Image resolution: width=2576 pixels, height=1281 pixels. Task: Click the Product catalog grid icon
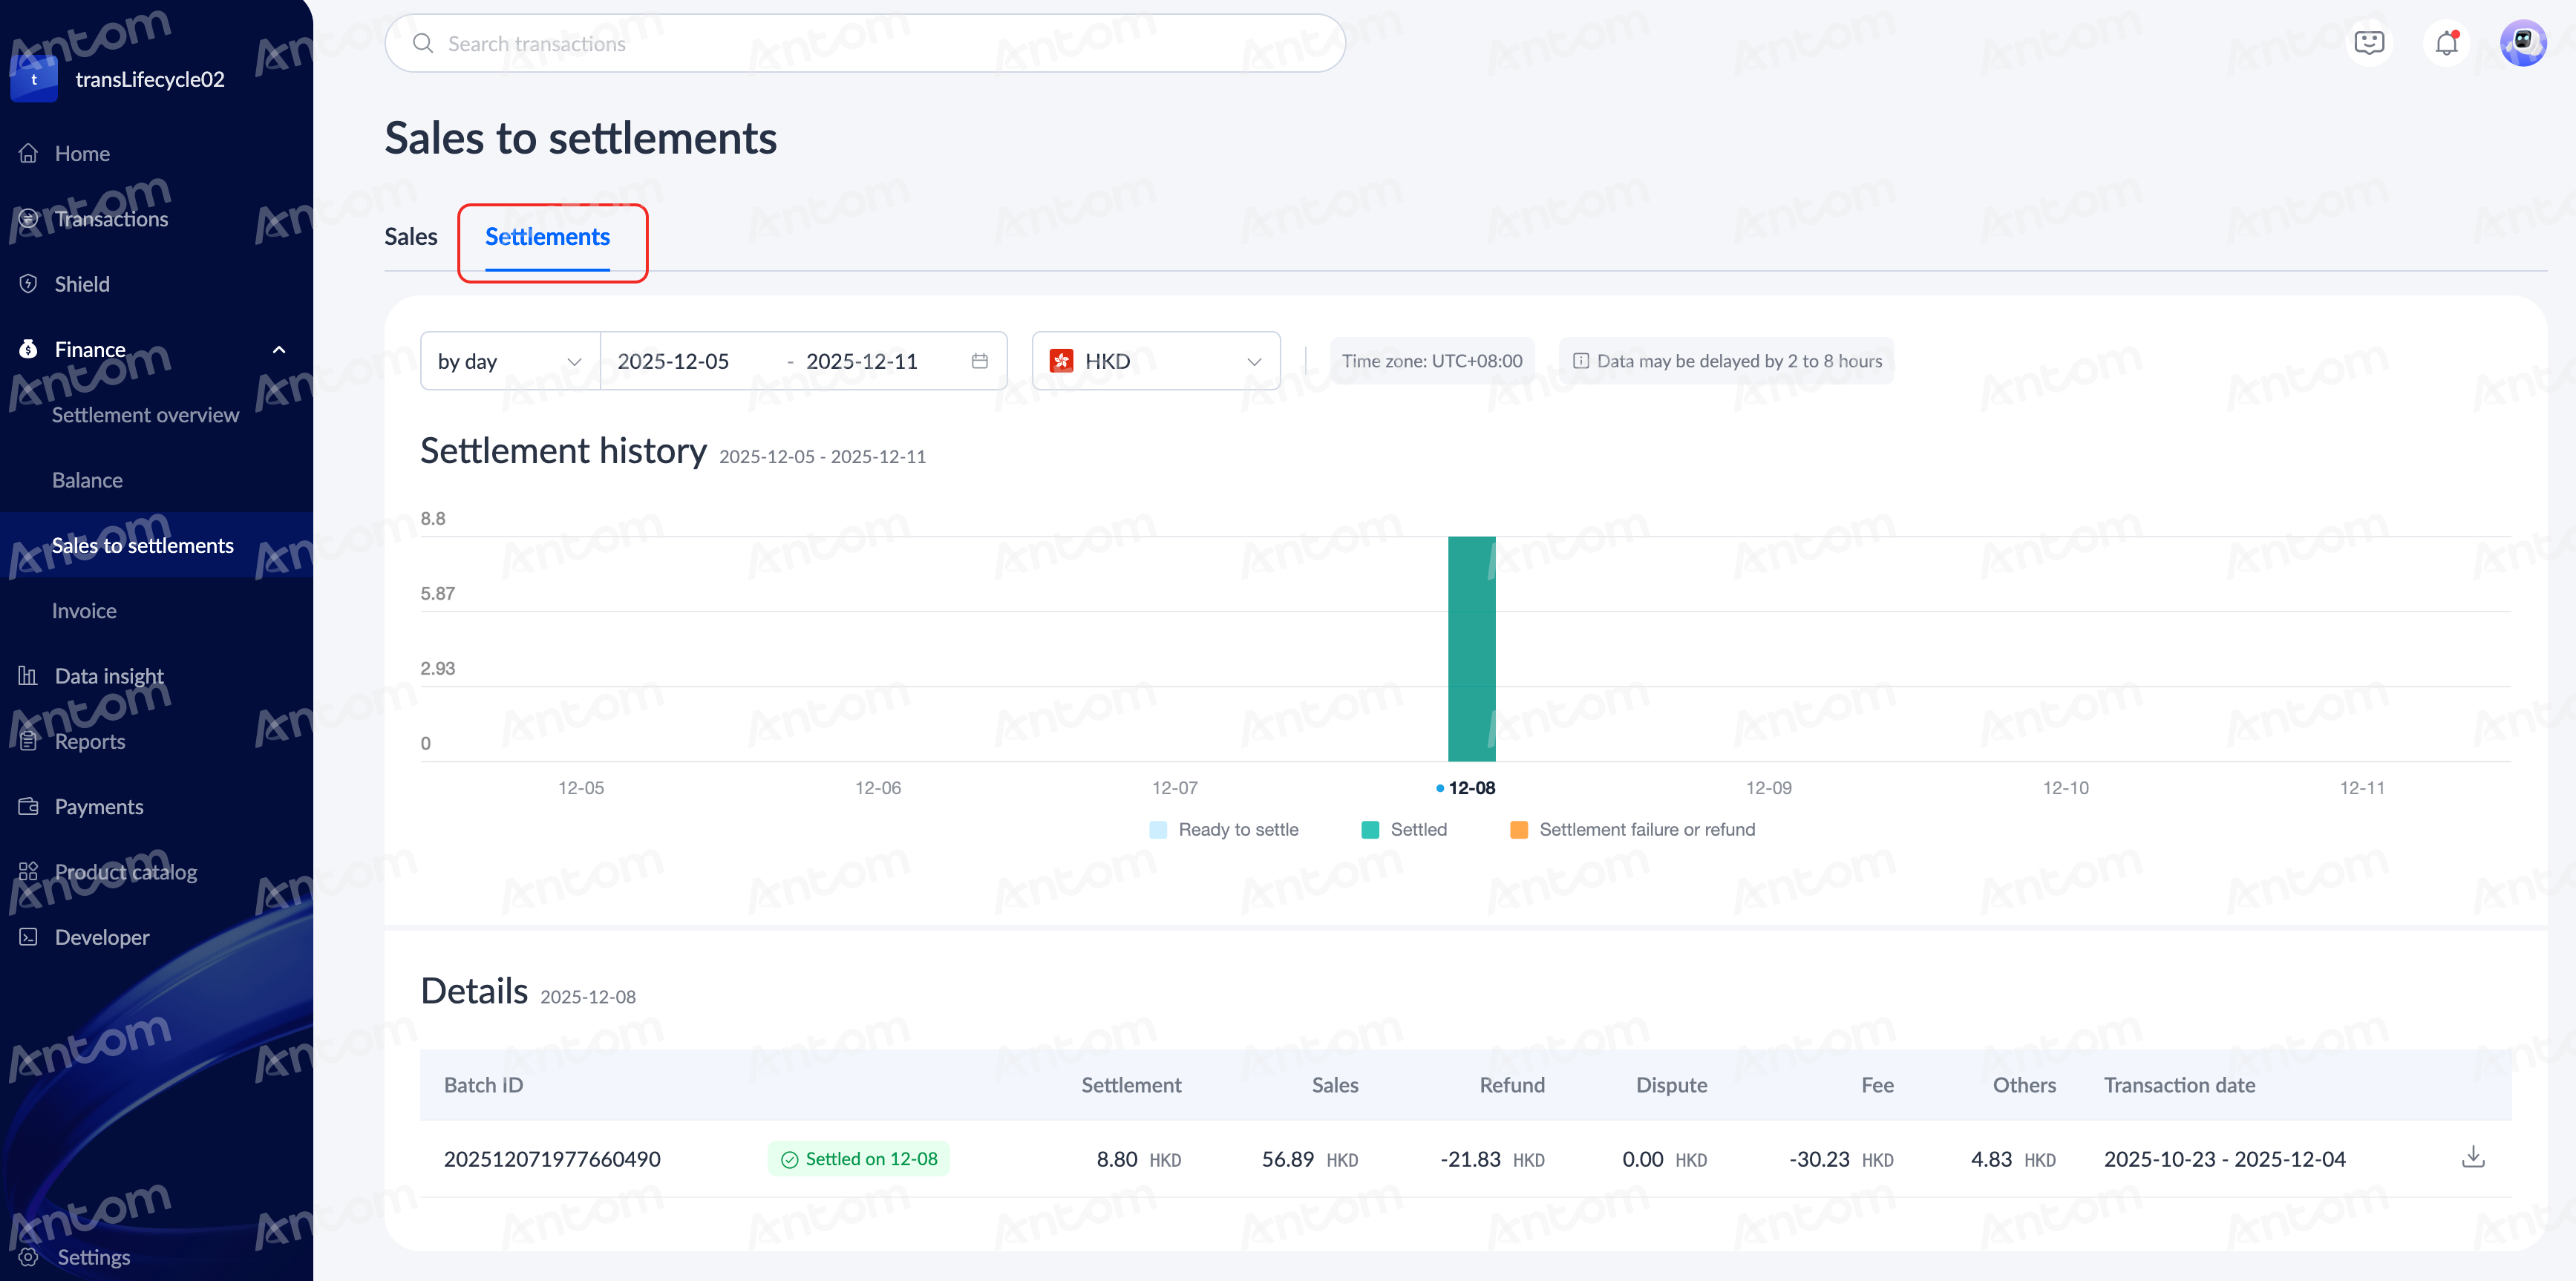[28, 871]
